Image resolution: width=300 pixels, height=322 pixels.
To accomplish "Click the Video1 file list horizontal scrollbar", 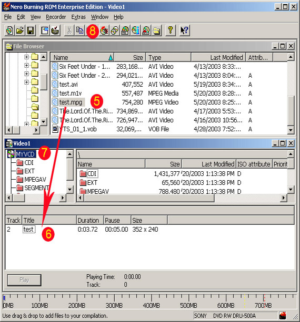I will (x=182, y=198).
